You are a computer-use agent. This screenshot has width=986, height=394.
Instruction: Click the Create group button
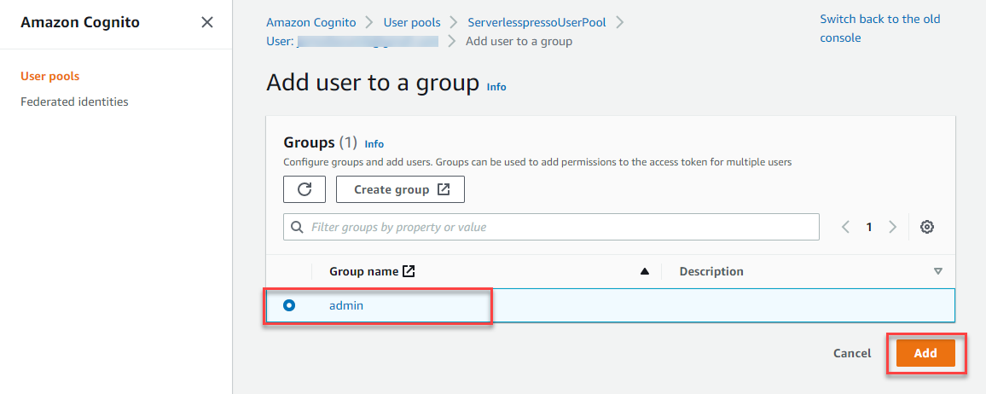[401, 189]
